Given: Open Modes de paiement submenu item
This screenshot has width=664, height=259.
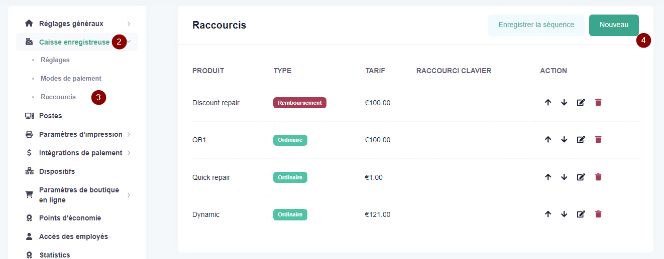Looking at the screenshot, I should point(71,78).
